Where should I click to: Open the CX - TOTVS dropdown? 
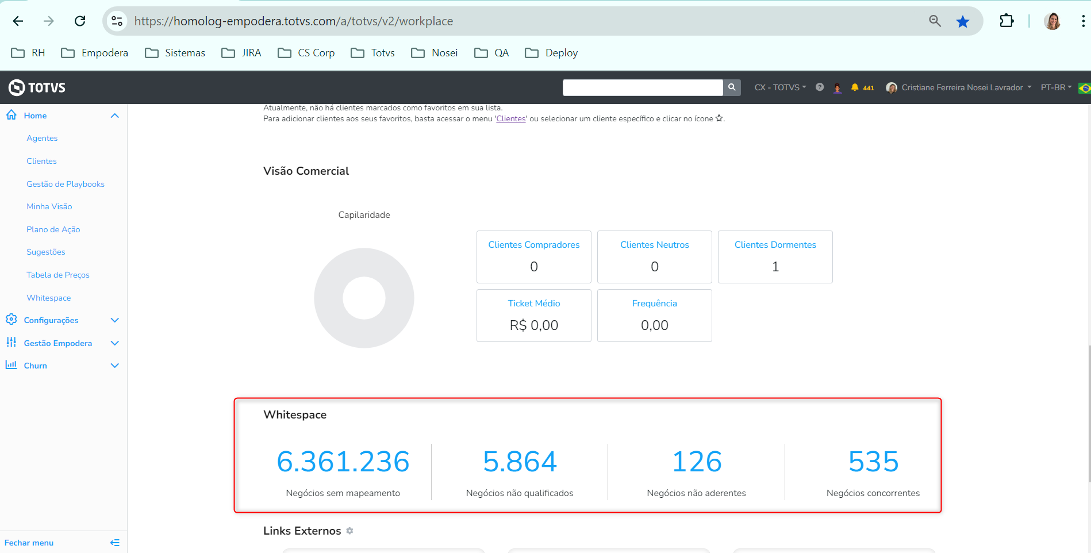[780, 87]
